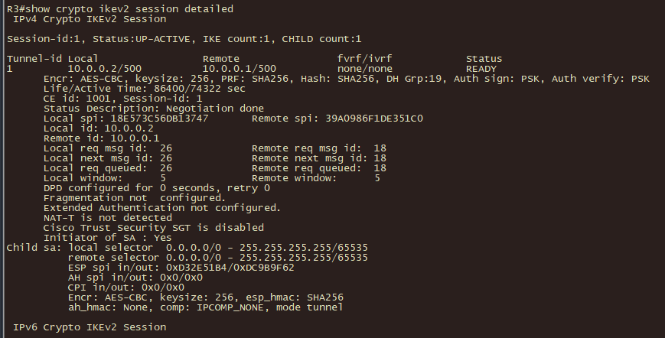Viewport: 665px width, 338px height.
Task: Click the 'mode tunnel' text
Action: 310,307
